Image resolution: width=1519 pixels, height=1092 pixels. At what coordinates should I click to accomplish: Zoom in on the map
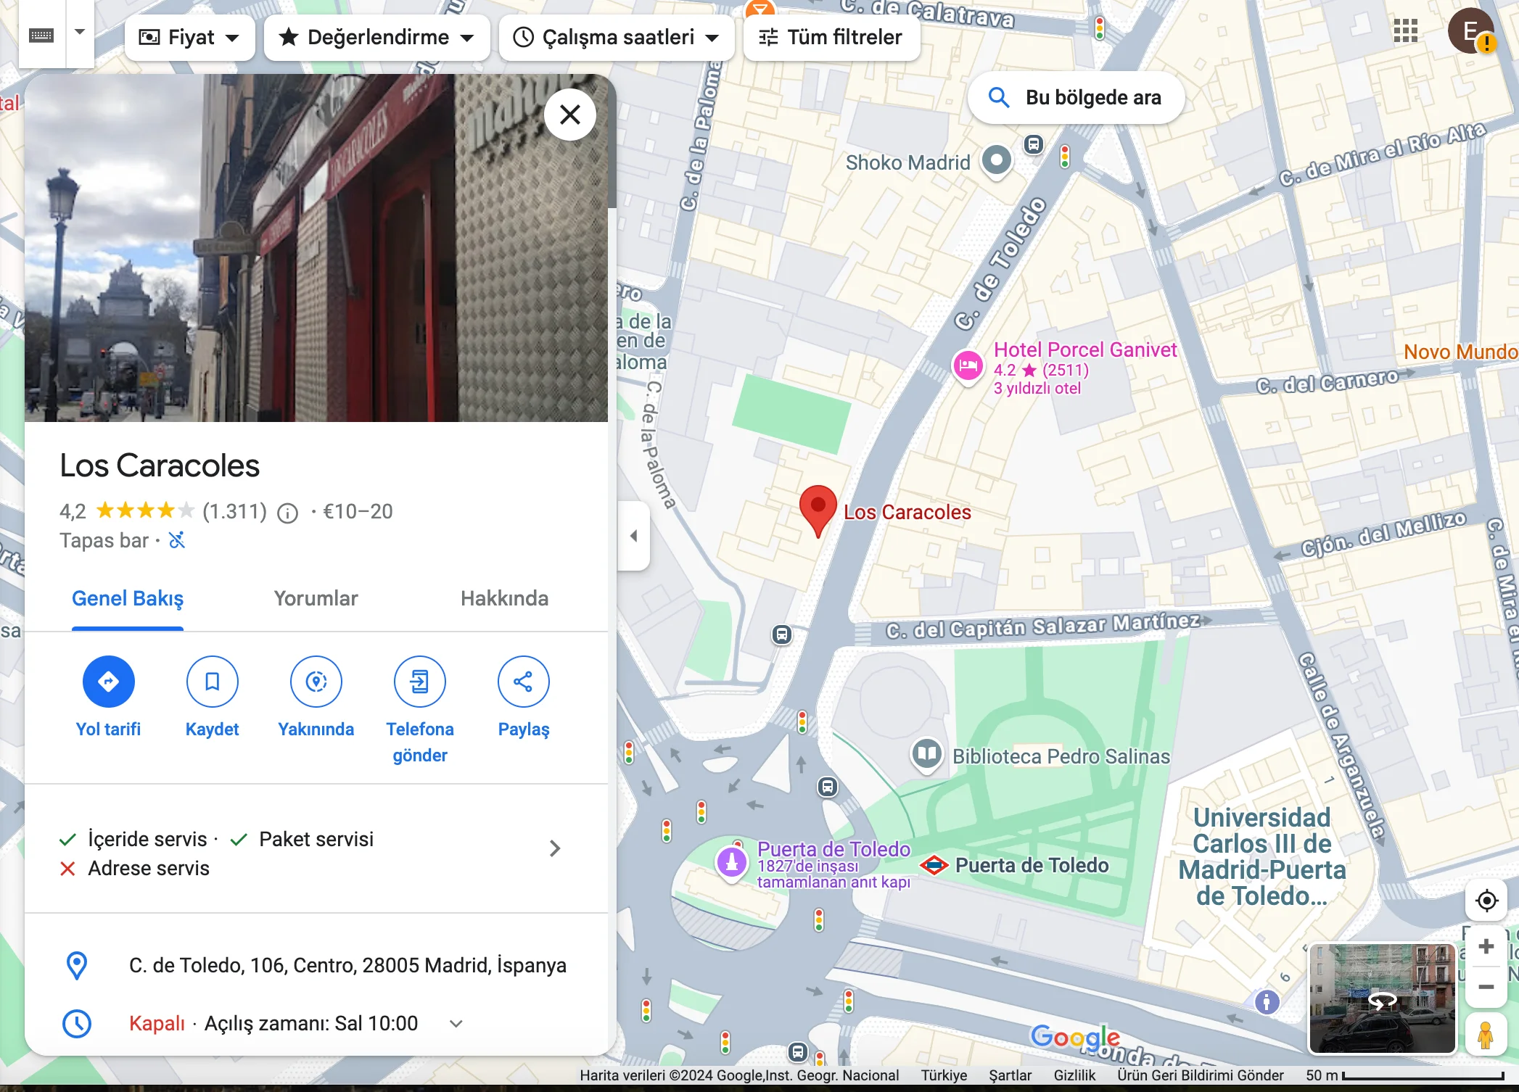click(x=1486, y=947)
